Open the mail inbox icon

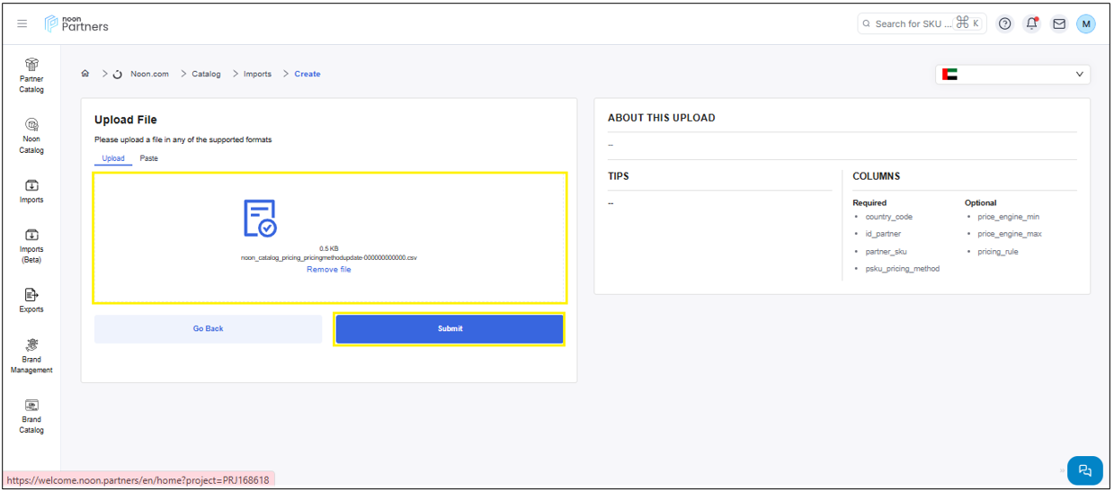click(x=1059, y=24)
